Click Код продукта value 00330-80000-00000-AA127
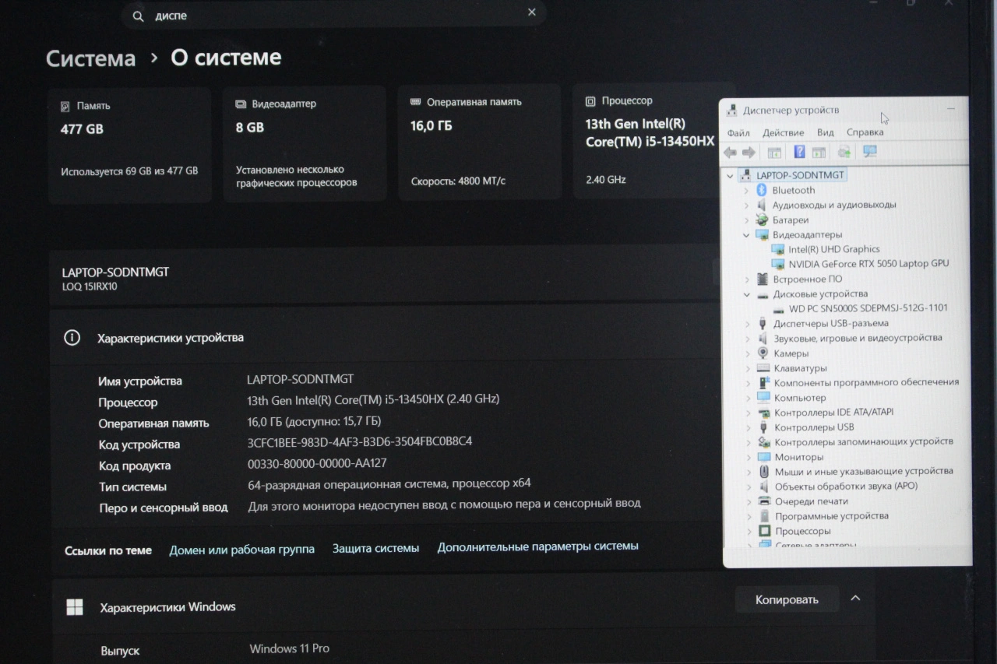This screenshot has width=997, height=664. point(317,463)
